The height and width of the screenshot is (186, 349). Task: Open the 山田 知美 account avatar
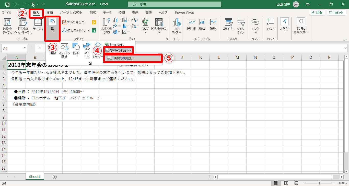coord(296,4)
